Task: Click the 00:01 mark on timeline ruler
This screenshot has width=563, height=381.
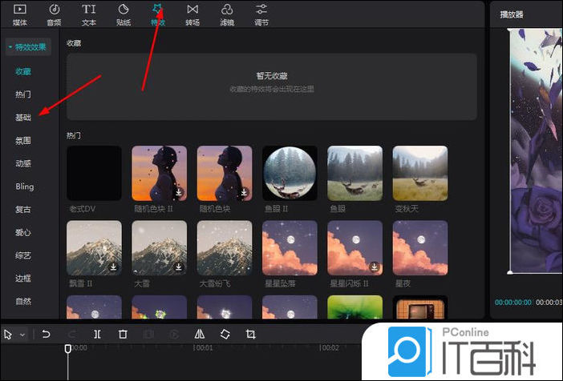Action: 204,348
